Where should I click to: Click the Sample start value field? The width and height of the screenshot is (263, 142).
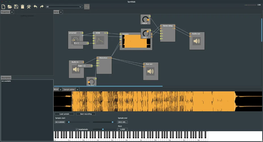coord(60,122)
